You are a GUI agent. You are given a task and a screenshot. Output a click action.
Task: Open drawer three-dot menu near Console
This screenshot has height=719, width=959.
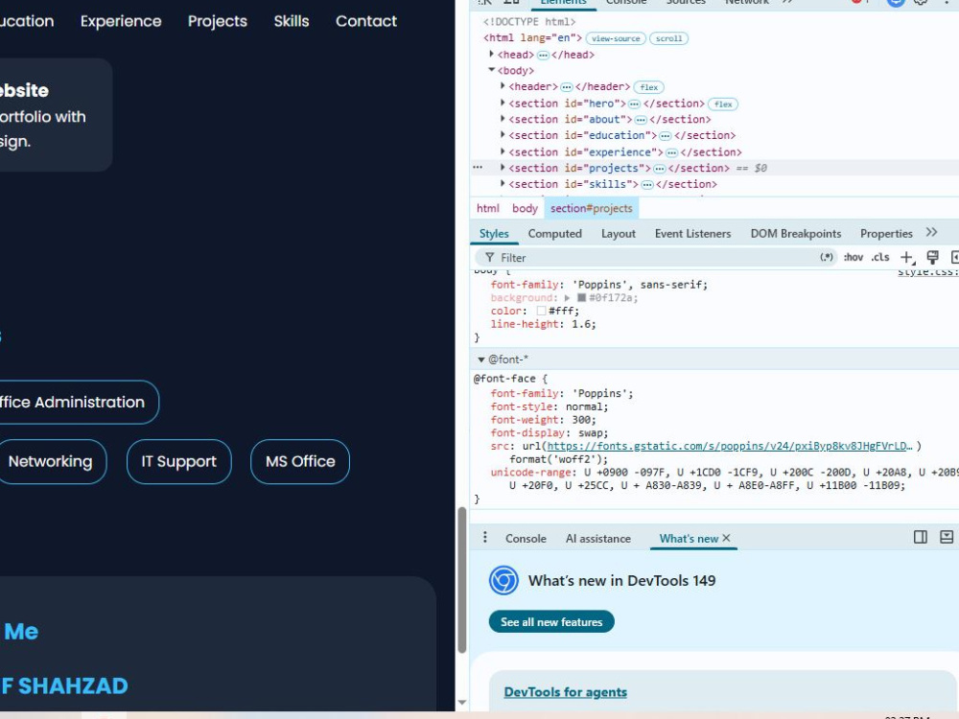click(x=485, y=538)
